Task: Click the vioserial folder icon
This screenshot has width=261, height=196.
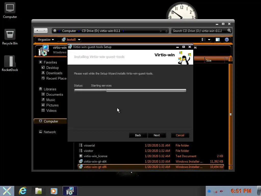Action: [81, 145]
